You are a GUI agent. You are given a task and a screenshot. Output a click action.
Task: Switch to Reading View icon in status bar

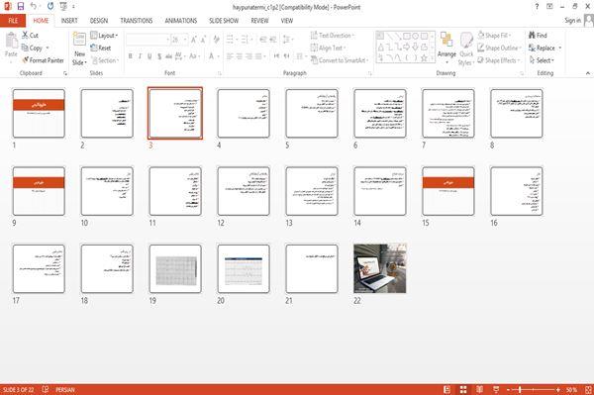tap(479, 389)
